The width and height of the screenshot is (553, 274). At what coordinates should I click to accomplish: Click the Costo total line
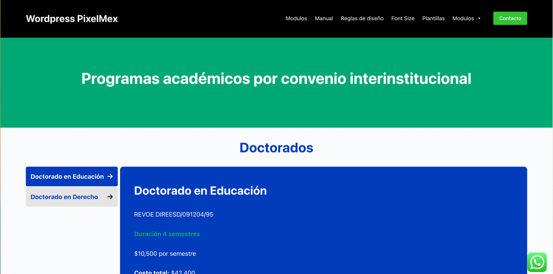click(165, 271)
